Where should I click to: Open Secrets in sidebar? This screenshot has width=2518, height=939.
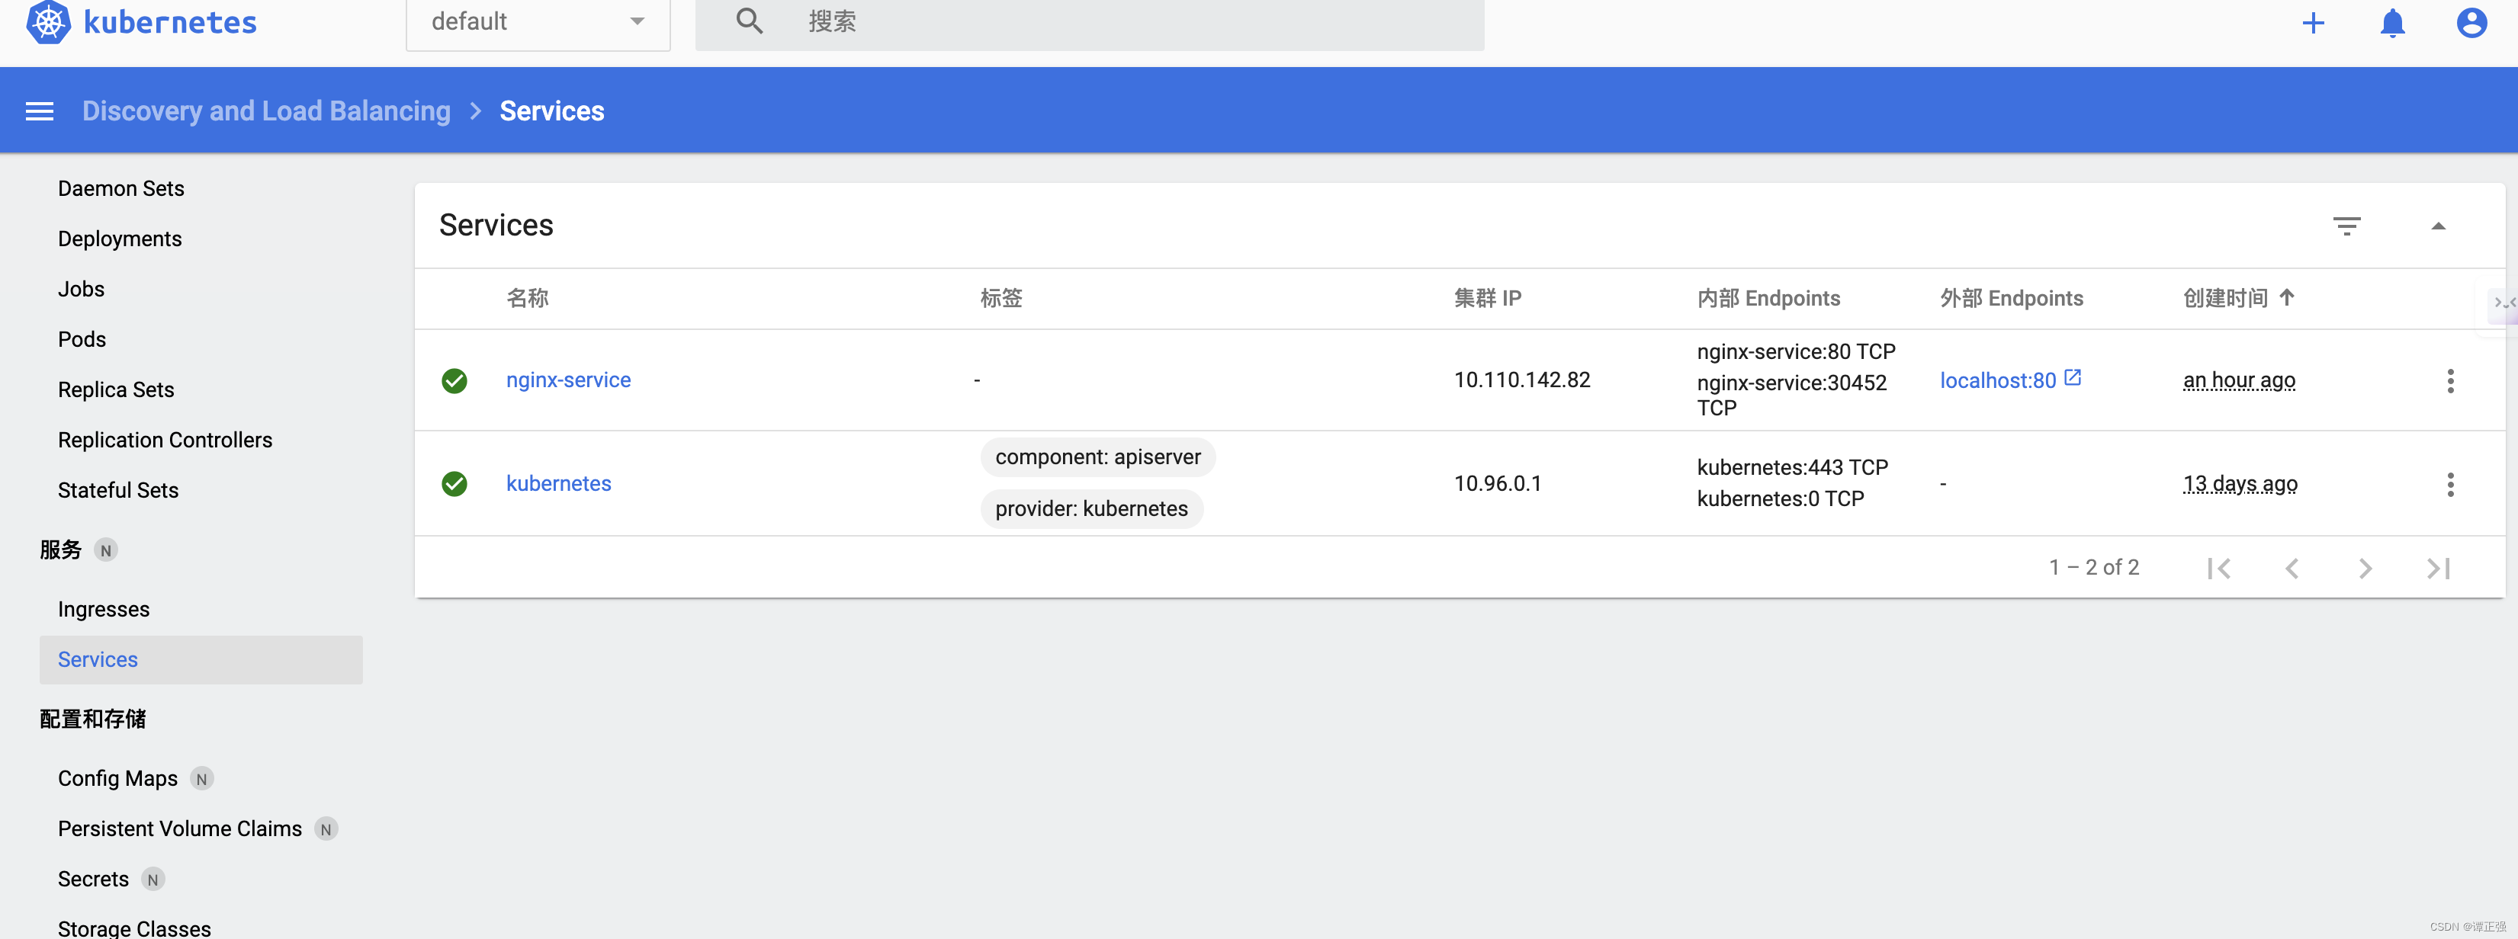pyautogui.click(x=93, y=880)
